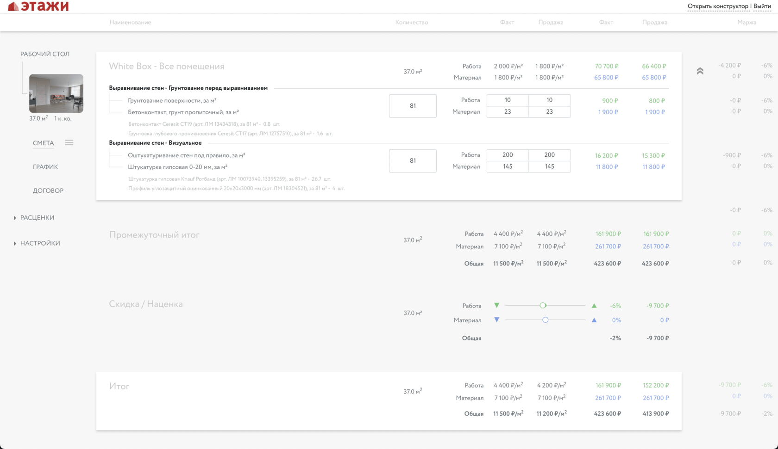Open the Договор section
This screenshot has width=778, height=449.
point(48,191)
